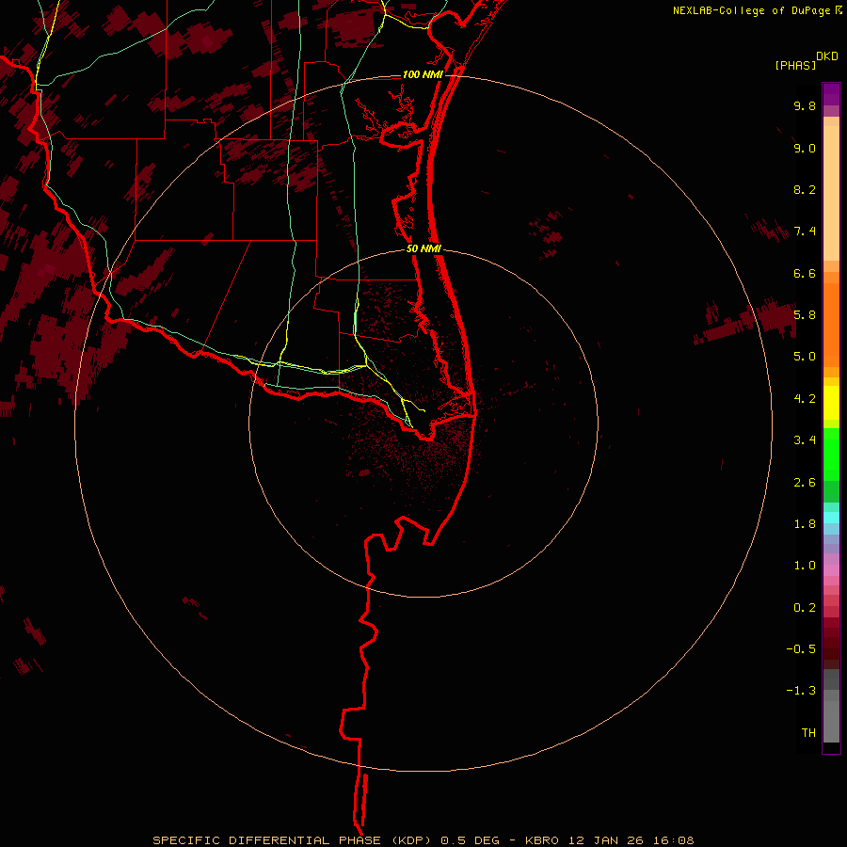This screenshot has width=847, height=847.
Task: Click the TH label on the color scale
Action: [x=808, y=733]
